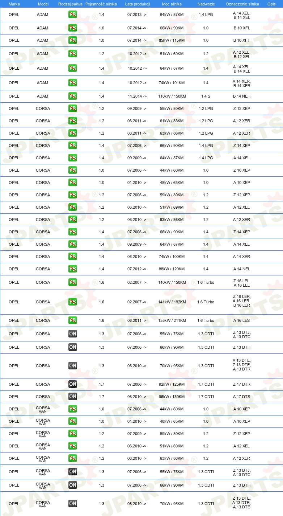Click the ON icon in the CORSA VAN 70kW / 95KM row
Viewport: 283px width, 516px height.
tap(72, 504)
